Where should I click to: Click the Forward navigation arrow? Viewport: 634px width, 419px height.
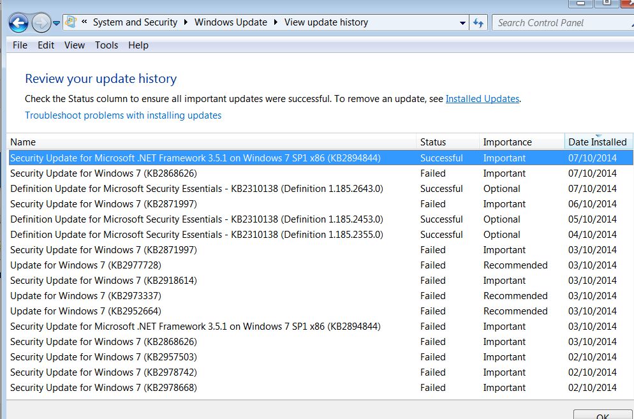point(41,23)
